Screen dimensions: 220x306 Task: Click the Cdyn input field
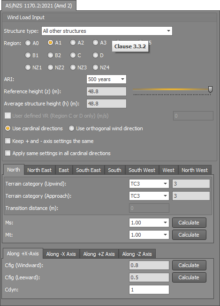149,290
